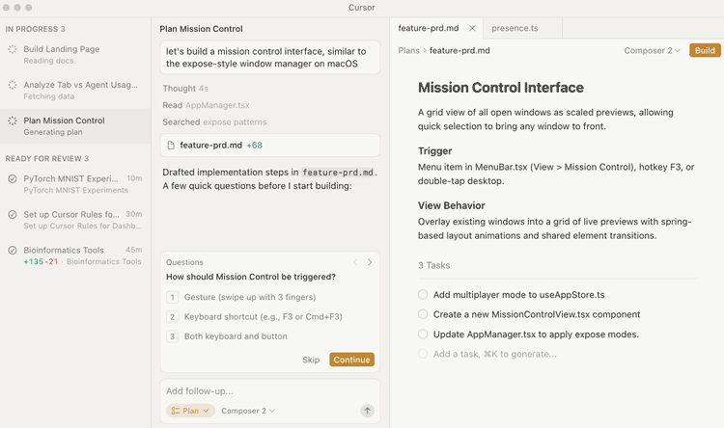The height and width of the screenshot is (428, 724).
Task: Click the feature-prd.md file icon in chat
Action: click(171, 146)
